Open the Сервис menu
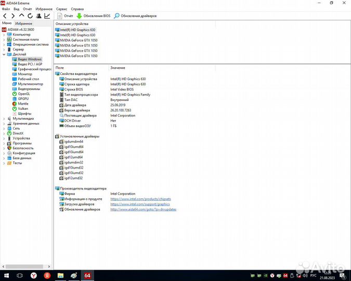 (x=61, y=9)
